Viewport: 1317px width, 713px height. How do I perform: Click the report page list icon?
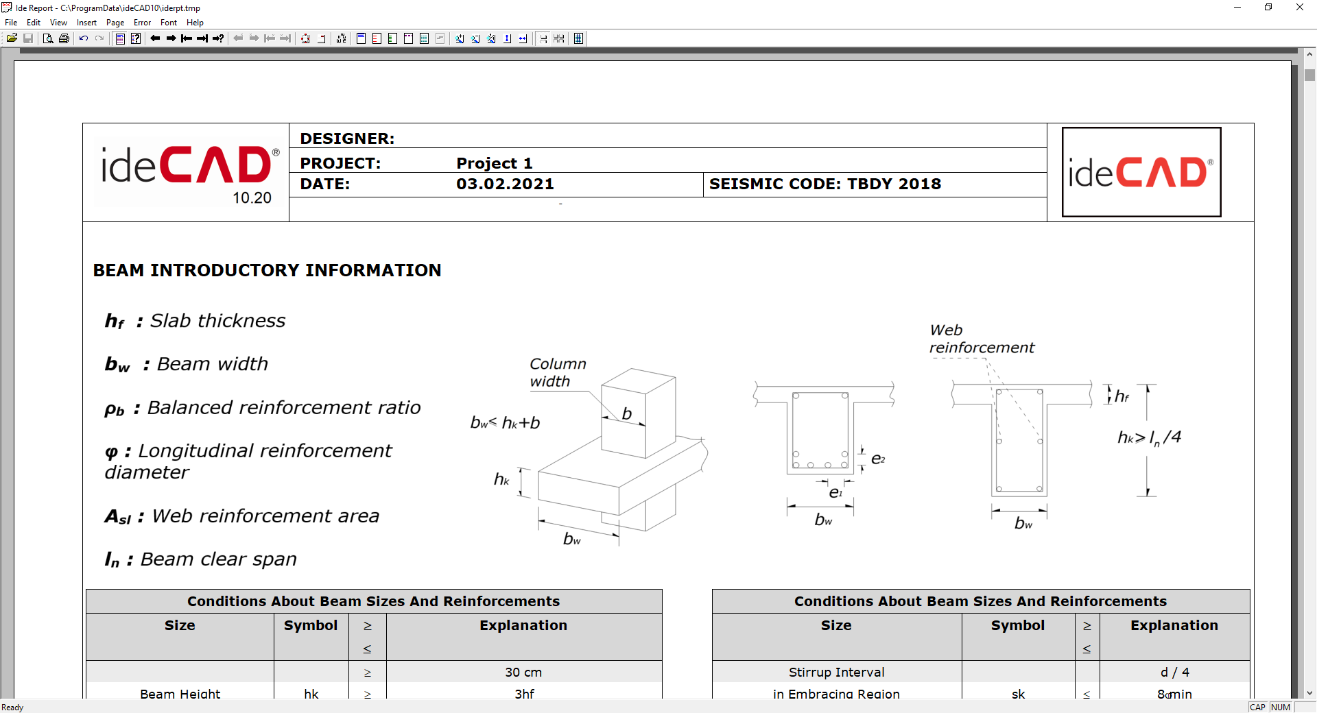tap(120, 38)
